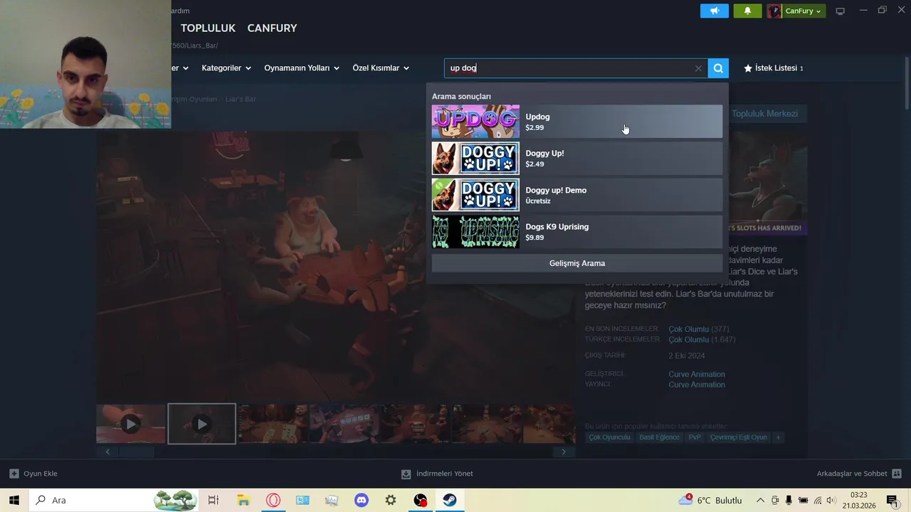Click the Big Picture monitor icon
911x512 pixels.
pos(840,11)
